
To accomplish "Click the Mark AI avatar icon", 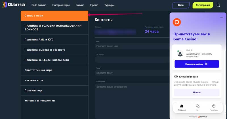I will click(x=180, y=54).
